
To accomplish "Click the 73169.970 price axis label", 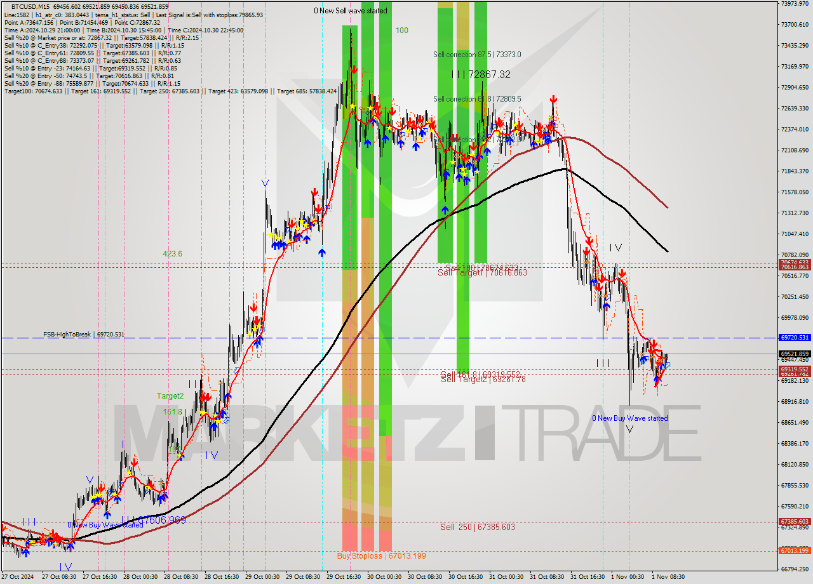I will point(795,66).
